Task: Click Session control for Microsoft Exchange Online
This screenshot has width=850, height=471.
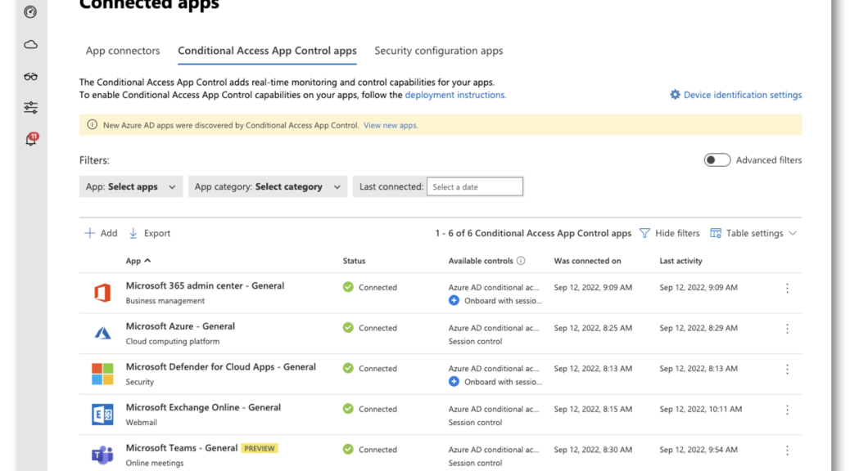Action: pyautogui.click(x=475, y=423)
